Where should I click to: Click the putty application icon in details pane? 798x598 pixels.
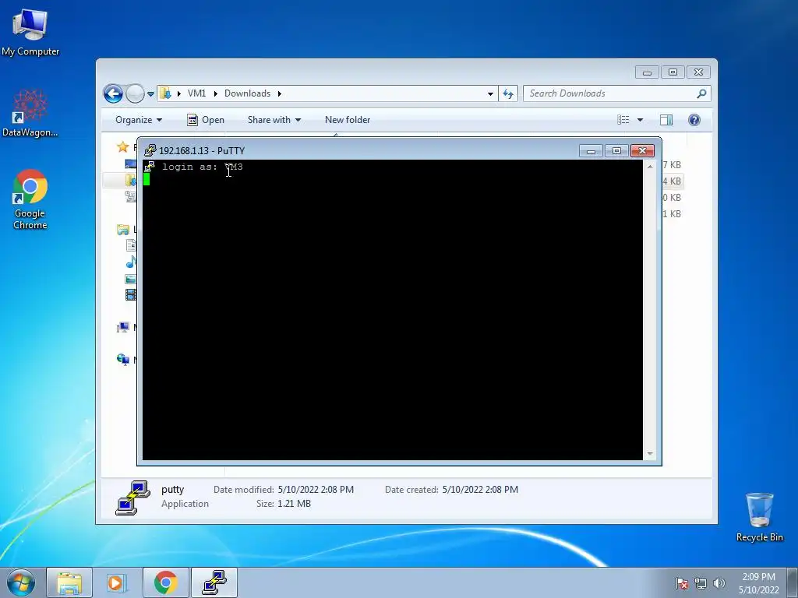click(x=132, y=498)
